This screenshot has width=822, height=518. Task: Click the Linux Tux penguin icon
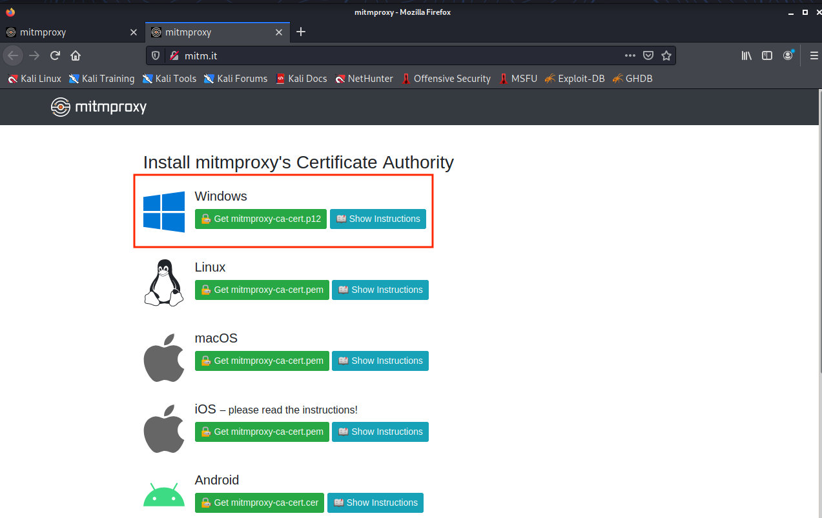[x=164, y=283]
